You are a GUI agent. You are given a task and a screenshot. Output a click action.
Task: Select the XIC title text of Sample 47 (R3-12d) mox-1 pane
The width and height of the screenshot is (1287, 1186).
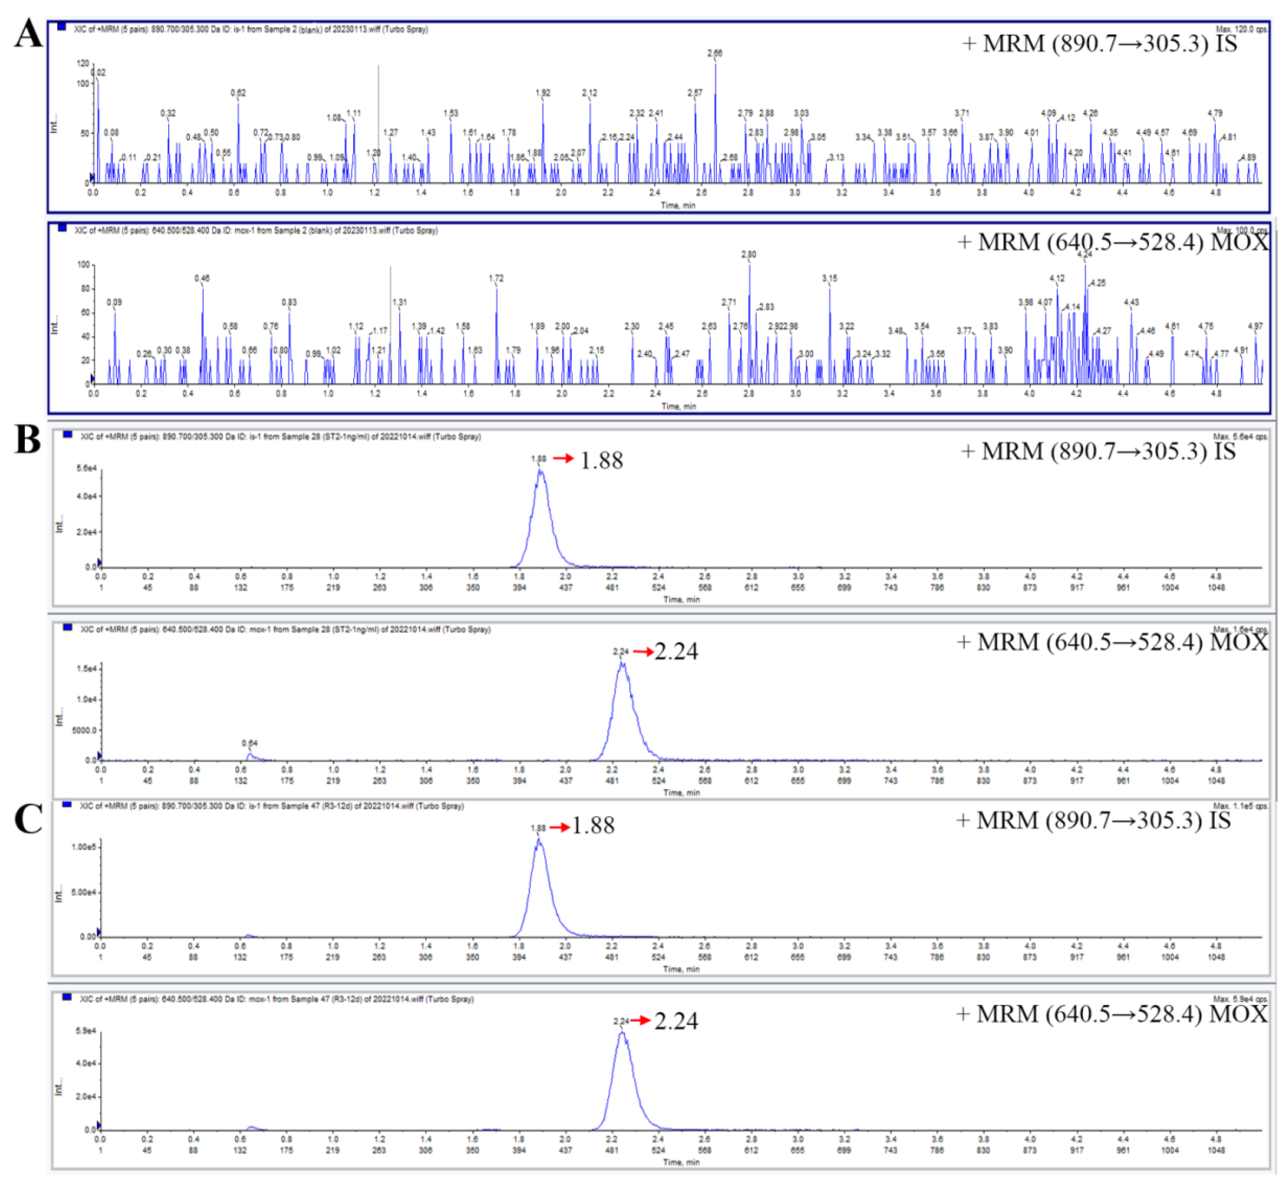(276, 999)
